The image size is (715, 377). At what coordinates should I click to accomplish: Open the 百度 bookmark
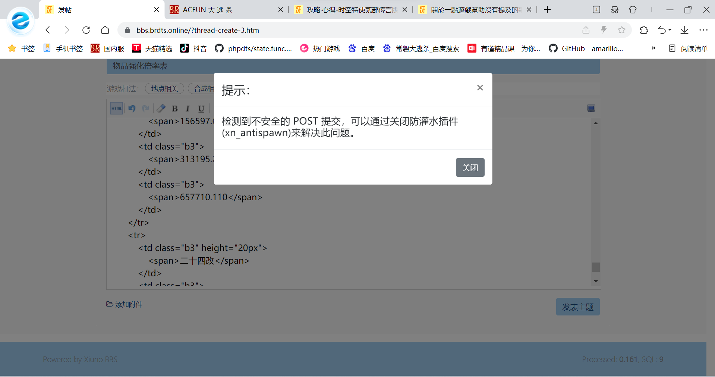pos(362,48)
